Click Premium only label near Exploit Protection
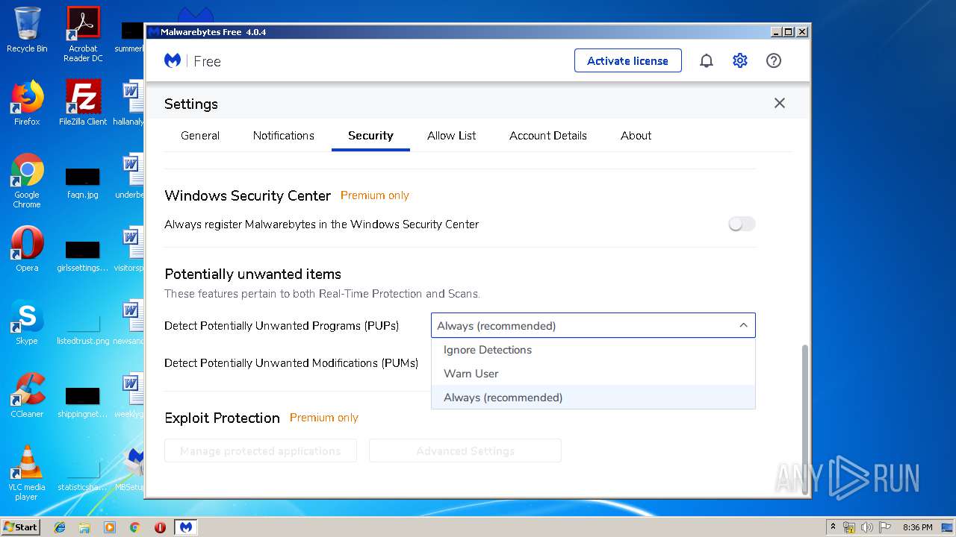This screenshot has width=956, height=537. [x=324, y=418]
